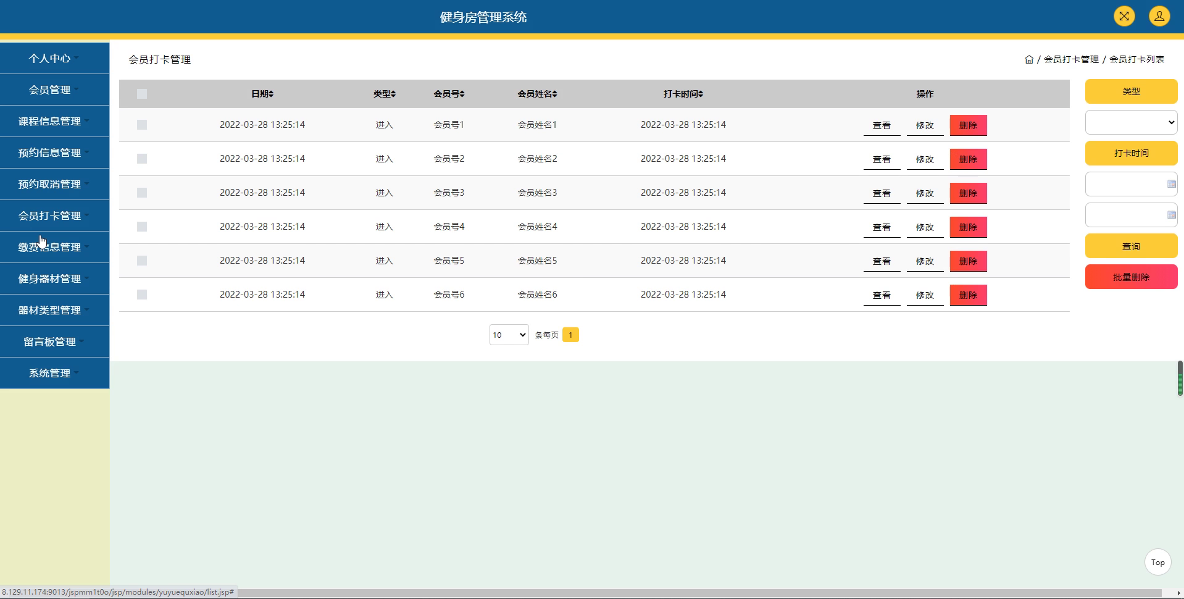Click the horizontal scrollbar at page bottom
The image size is (1184, 599).
(x=700, y=593)
